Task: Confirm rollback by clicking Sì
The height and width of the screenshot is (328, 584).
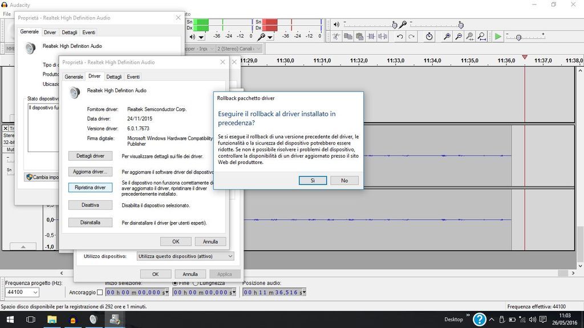Action: coord(313,180)
